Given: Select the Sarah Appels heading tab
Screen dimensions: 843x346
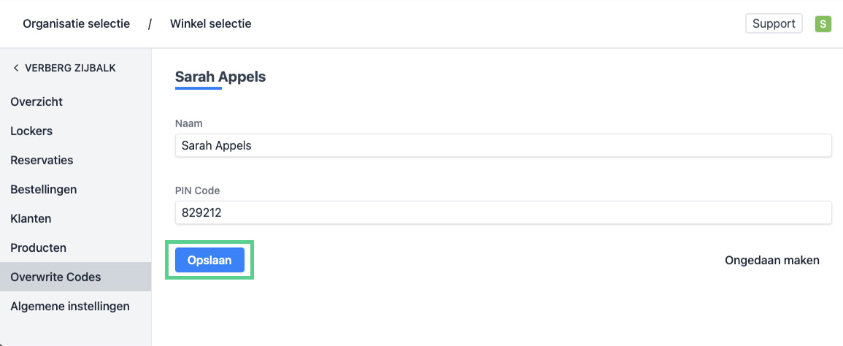Looking at the screenshot, I should tap(220, 77).
